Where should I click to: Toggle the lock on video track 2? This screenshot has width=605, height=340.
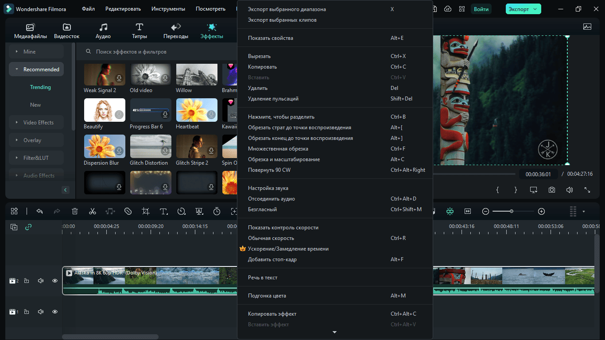(x=27, y=281)
